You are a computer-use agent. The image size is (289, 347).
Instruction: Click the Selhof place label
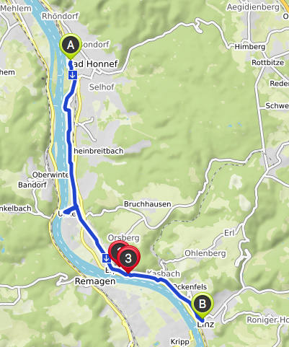(102, 87)
